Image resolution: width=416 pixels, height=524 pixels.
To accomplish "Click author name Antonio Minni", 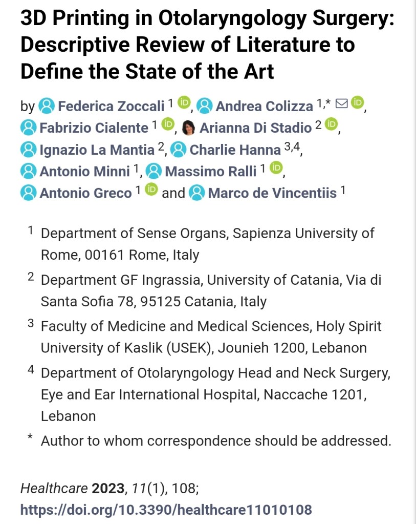I will [x=84, y=171].
